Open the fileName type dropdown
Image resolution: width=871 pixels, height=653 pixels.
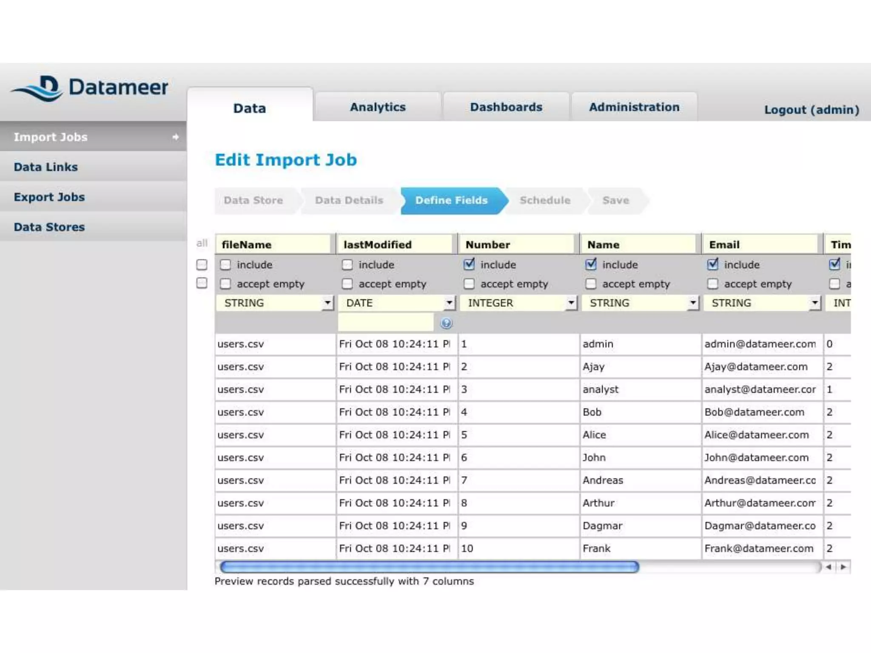pos(327,303)
